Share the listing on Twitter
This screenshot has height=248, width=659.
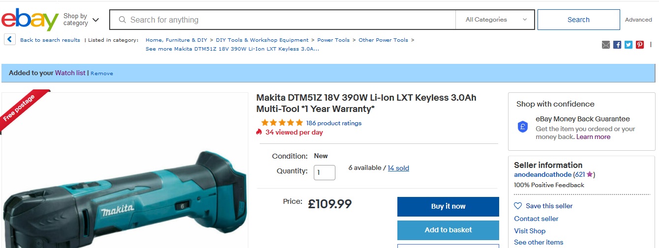coord(629,45)
